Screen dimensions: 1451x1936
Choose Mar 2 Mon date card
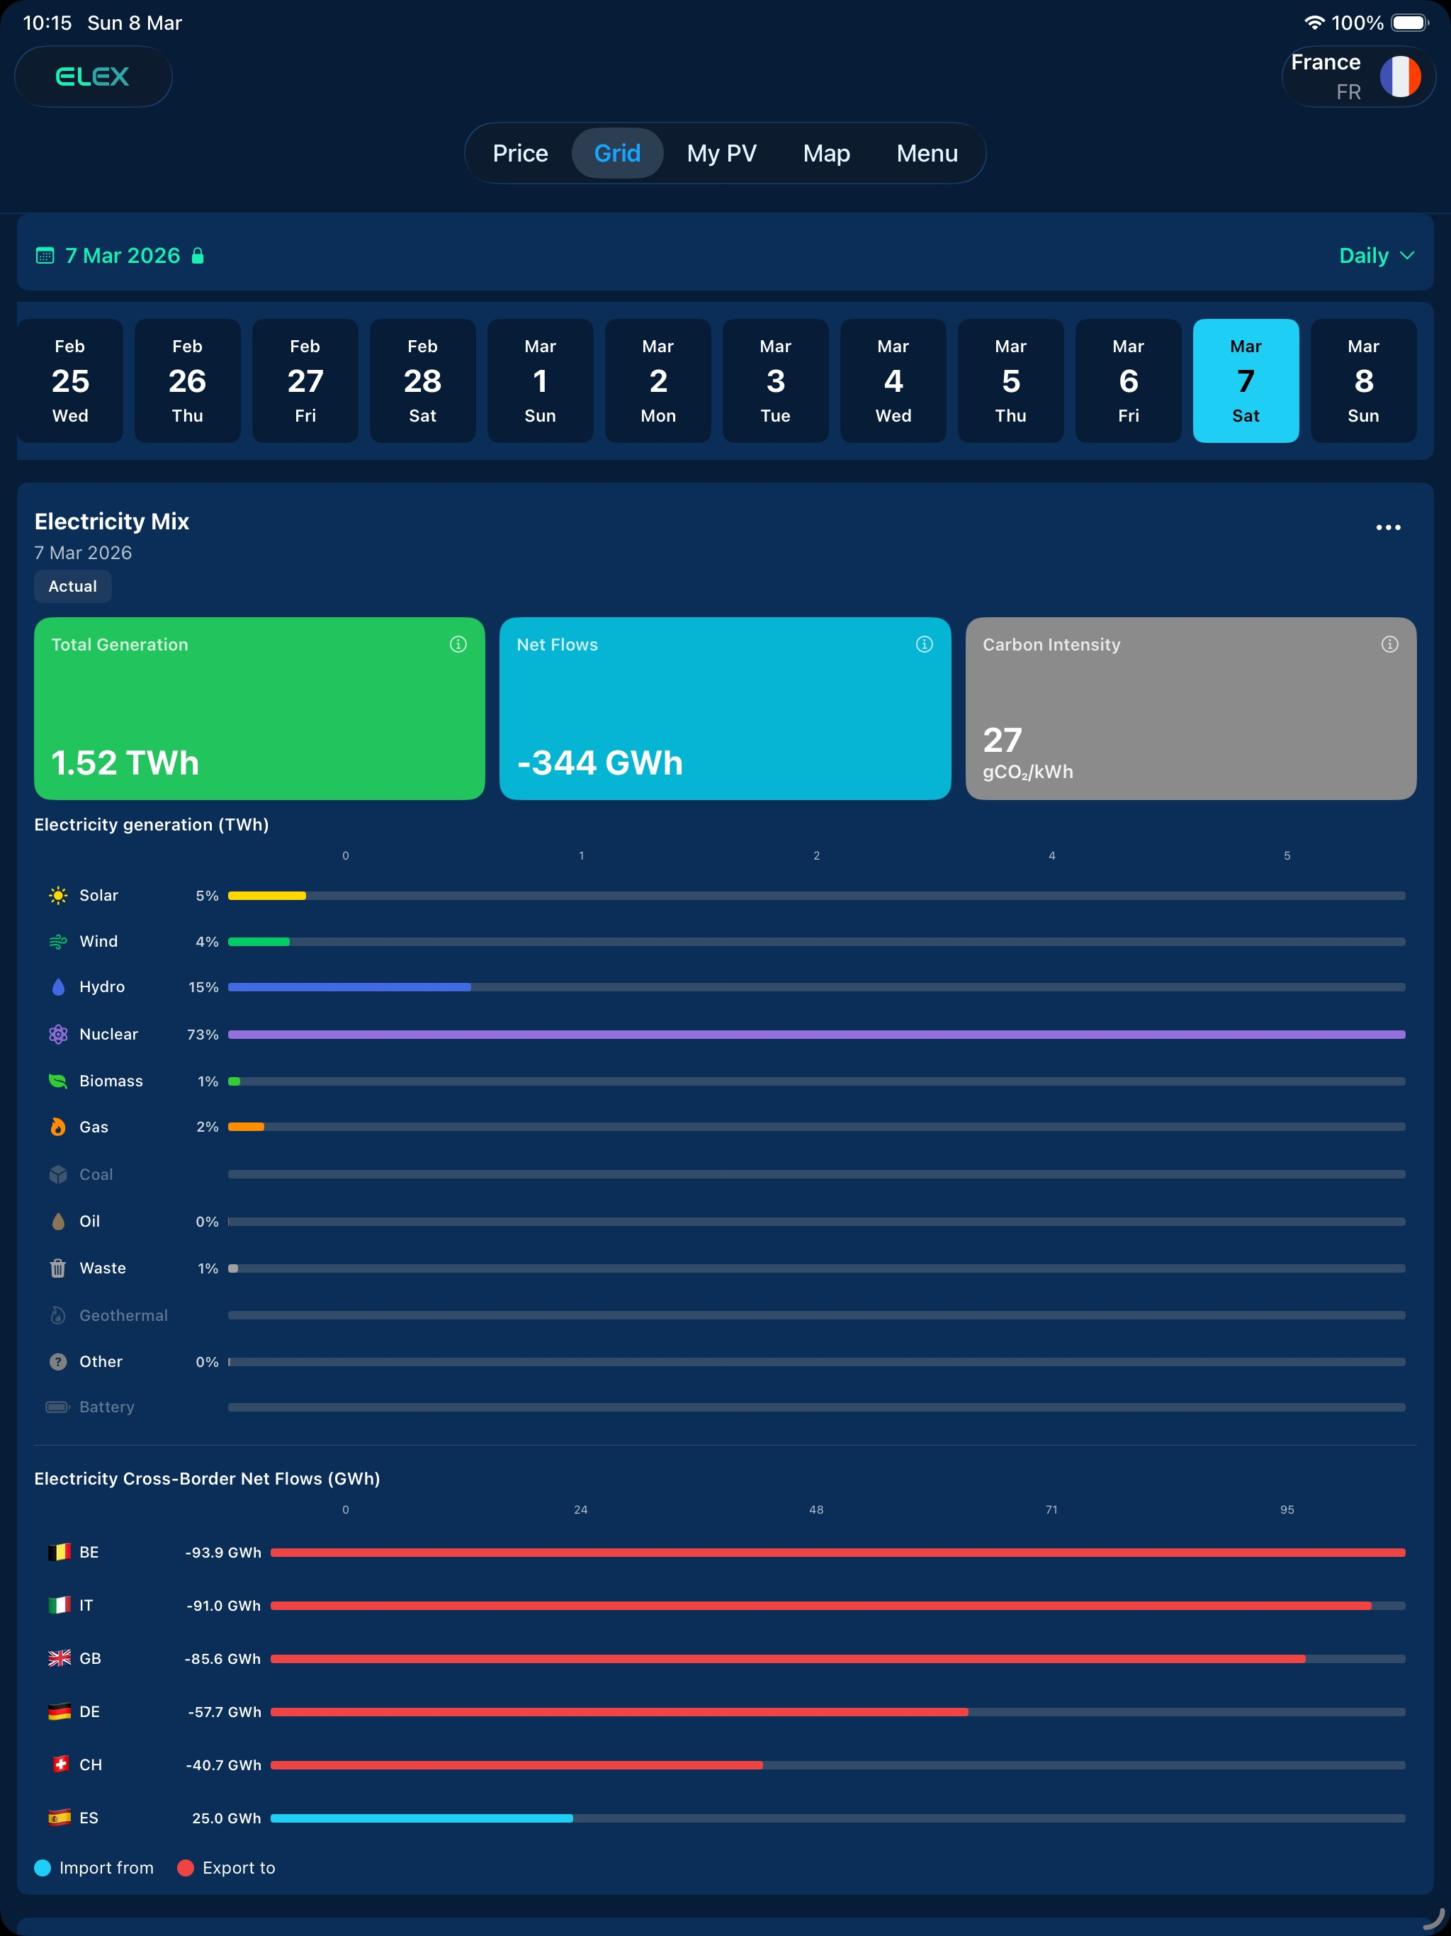(658, 381)
